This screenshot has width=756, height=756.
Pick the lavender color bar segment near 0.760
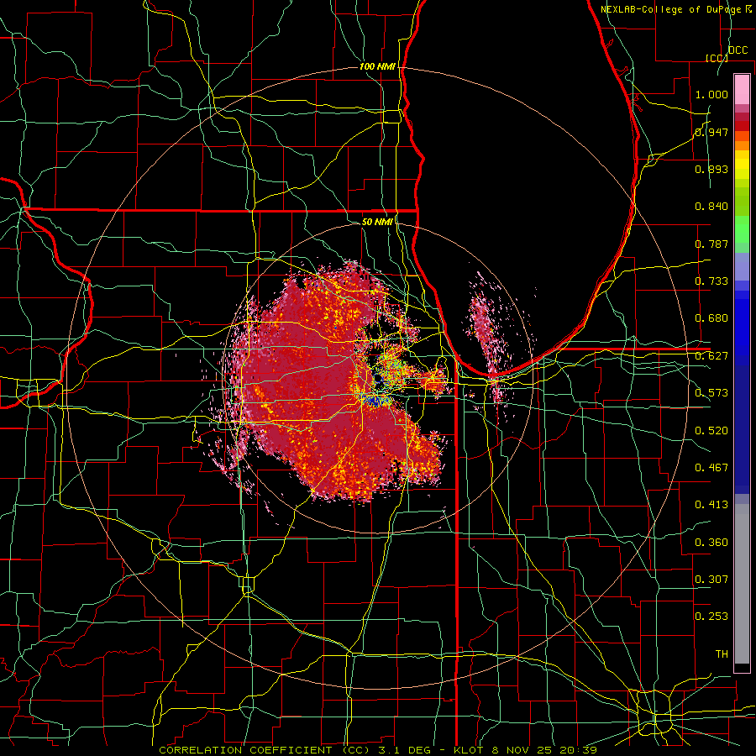tap(742, 266)
